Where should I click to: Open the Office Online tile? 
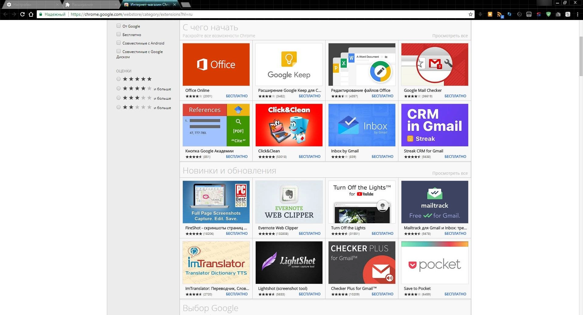coord(216,65)
